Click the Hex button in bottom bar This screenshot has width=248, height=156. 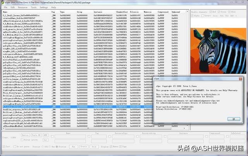[x=74, y=147]
